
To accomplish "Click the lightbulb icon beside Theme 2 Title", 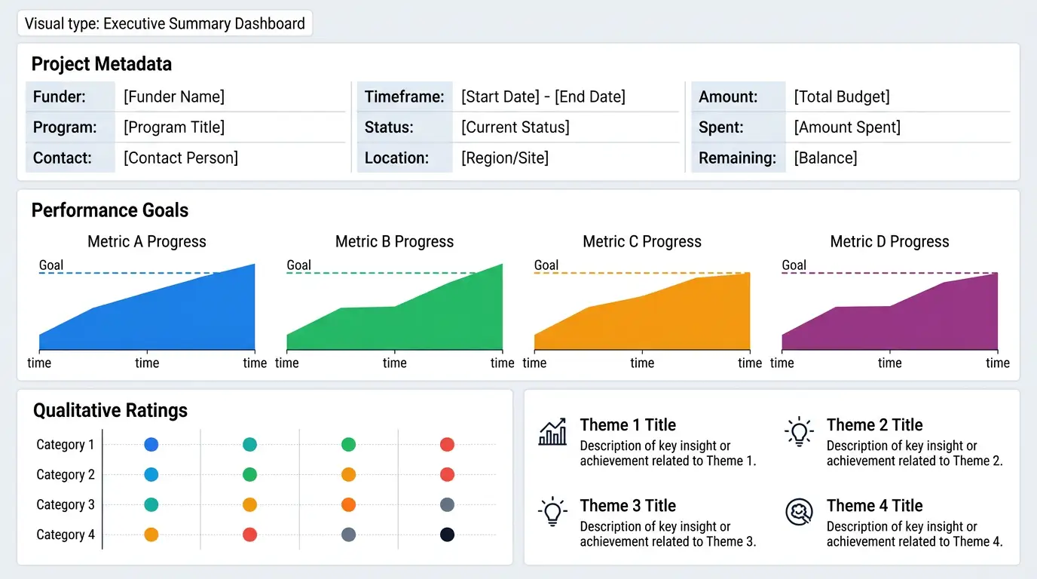I will coord(799,432).
